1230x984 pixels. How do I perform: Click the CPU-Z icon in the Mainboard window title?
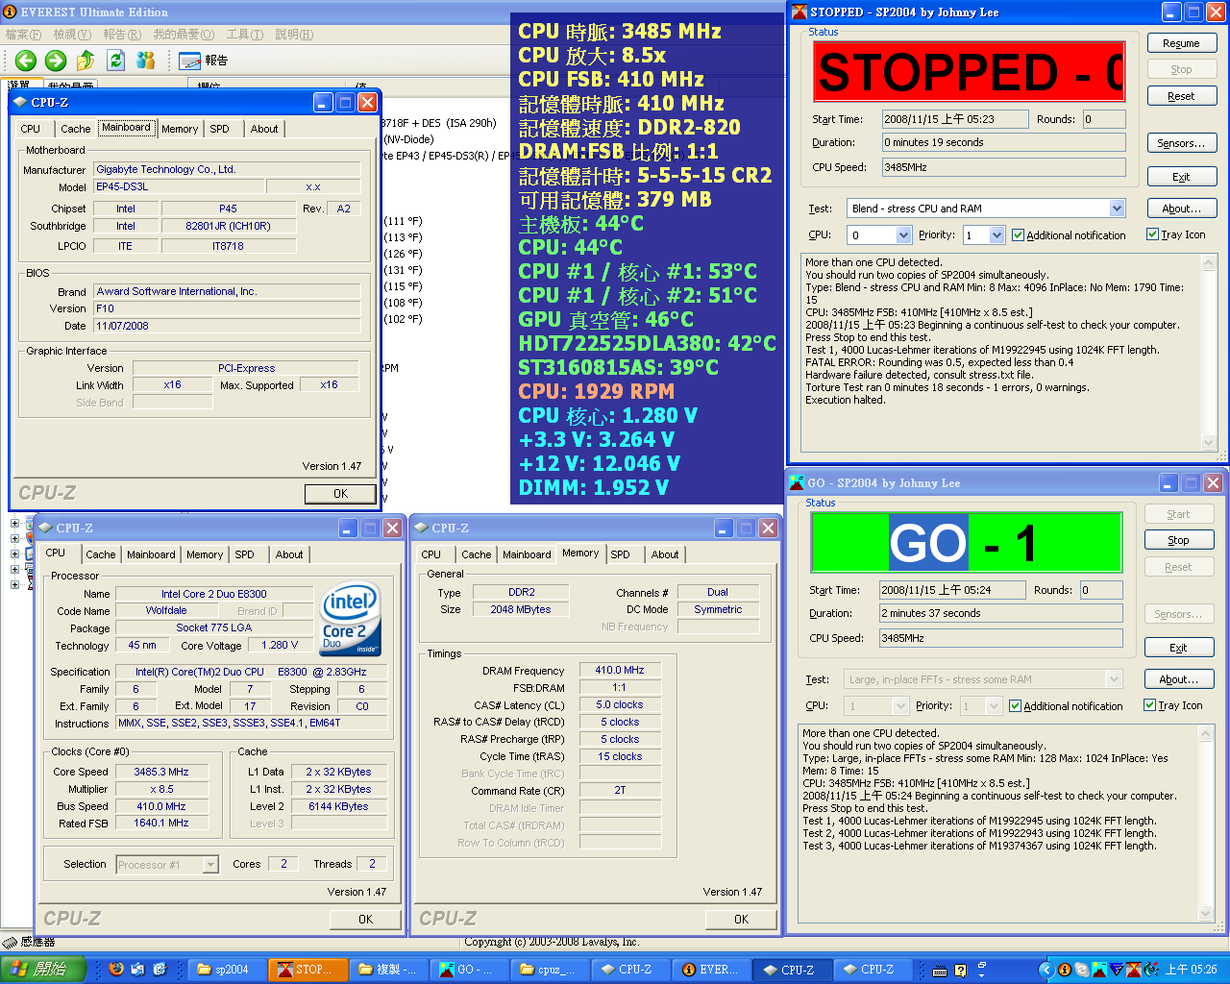[x=20, y=102]
